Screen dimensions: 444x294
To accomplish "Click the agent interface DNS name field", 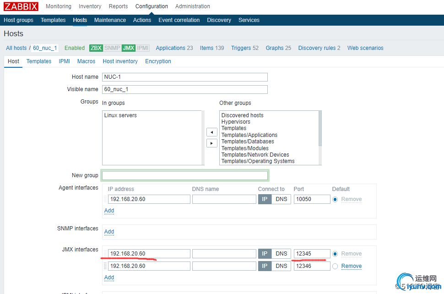I will coord(224,199).
